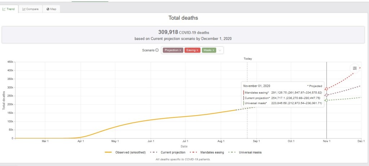Remove the Easing scenario tag
The width and height of the screenshot is (369, 166).
click(x=197, y=50)
